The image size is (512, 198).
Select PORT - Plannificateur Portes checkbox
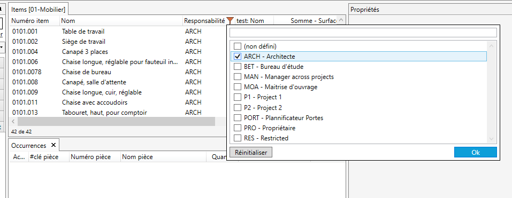(x=238, y=117)
